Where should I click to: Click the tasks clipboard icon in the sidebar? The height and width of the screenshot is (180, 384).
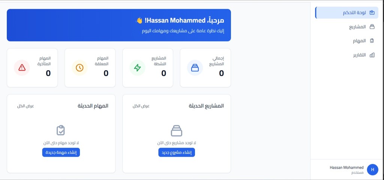(372, 41)
